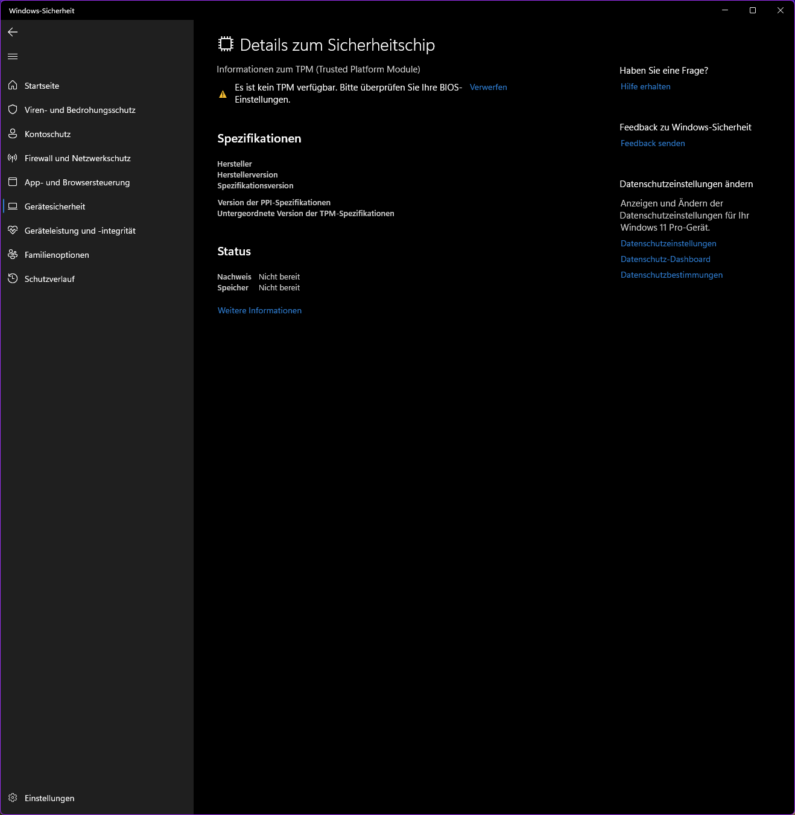Go back with the back arrow
The height and width of the screenshot is (815, 795).
pyautogui.click(x=13, y=32)
